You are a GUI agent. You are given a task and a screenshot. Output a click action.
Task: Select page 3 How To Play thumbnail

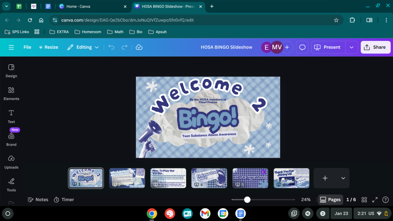click(x=168, y=178)
